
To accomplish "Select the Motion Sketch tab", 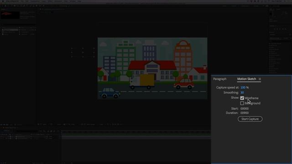I will (x=246, y=79).
